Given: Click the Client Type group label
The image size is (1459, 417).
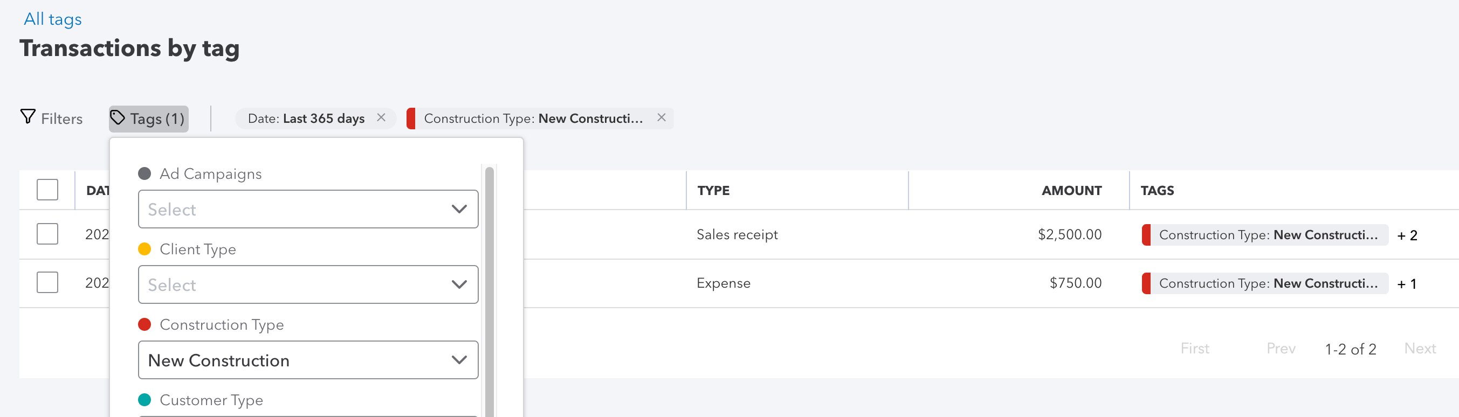Looking at the screenshot, I should (198, 249).
